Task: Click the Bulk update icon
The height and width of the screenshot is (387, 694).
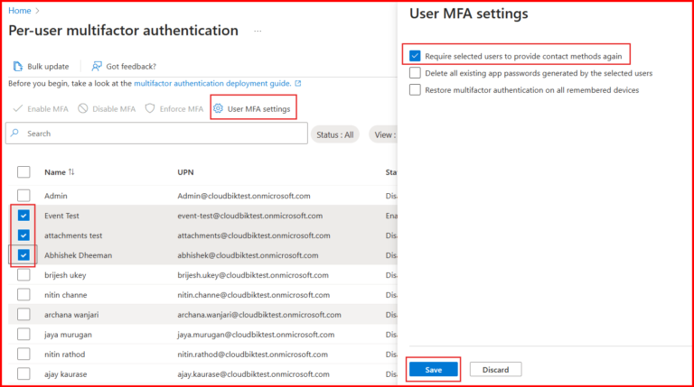Action: point(18,66)
